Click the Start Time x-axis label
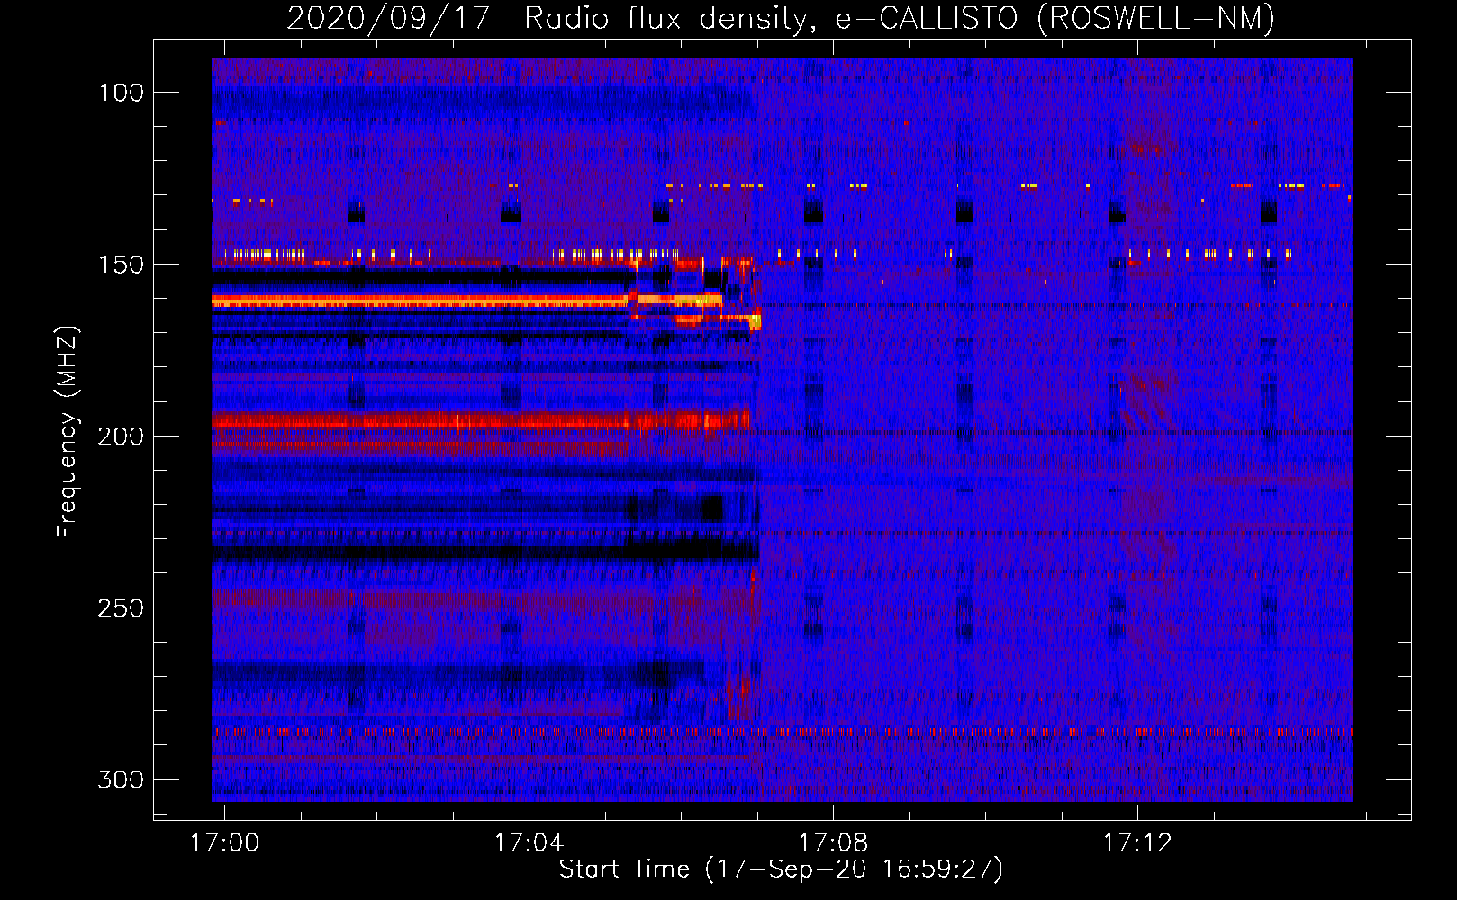The width and height of the screenshot is (1457, 900). (781, 869)
